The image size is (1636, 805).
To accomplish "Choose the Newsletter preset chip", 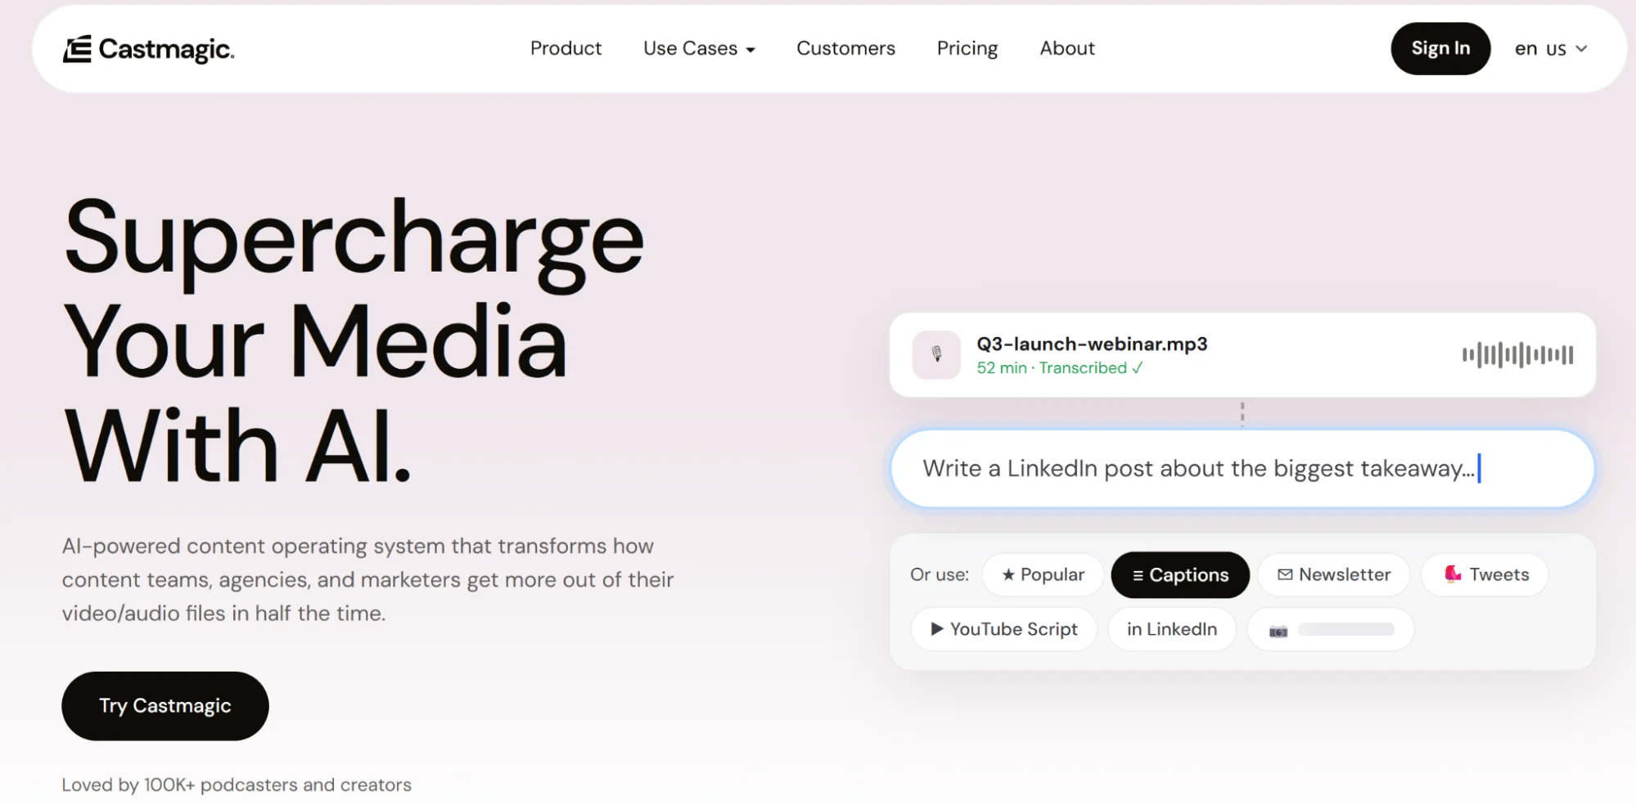I will pyautogui.click(x=1333, y=574).
